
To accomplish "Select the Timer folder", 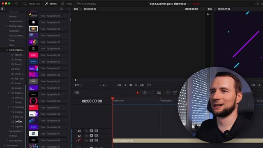I will (x=12, y=40).
